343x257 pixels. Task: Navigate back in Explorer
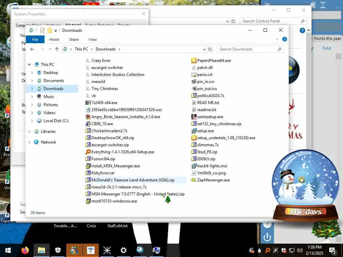[x=32, y=49]
